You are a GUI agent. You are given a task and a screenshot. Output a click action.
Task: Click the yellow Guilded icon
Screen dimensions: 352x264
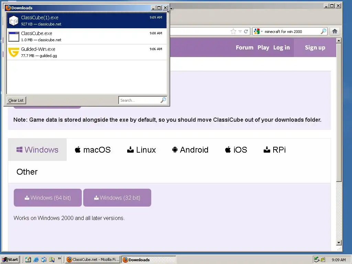point(14,52)
